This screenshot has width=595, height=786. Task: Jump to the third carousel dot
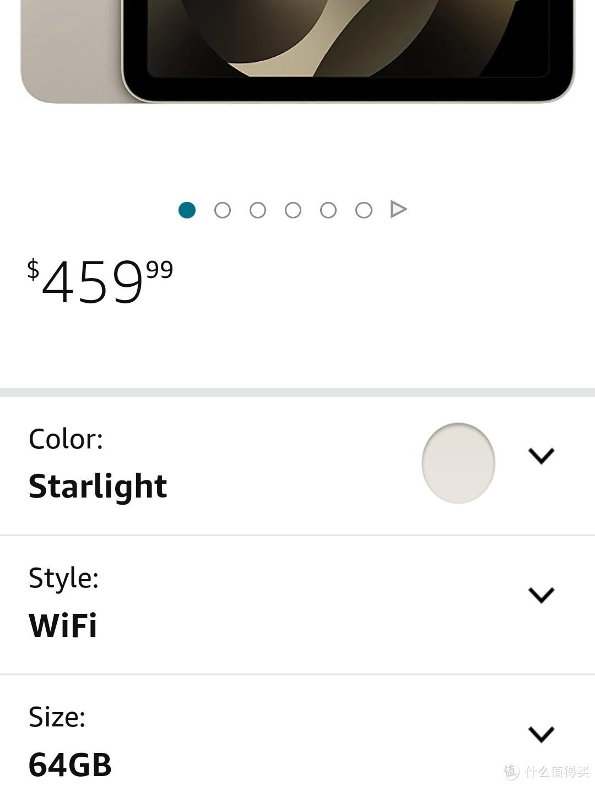coord(258,210)
